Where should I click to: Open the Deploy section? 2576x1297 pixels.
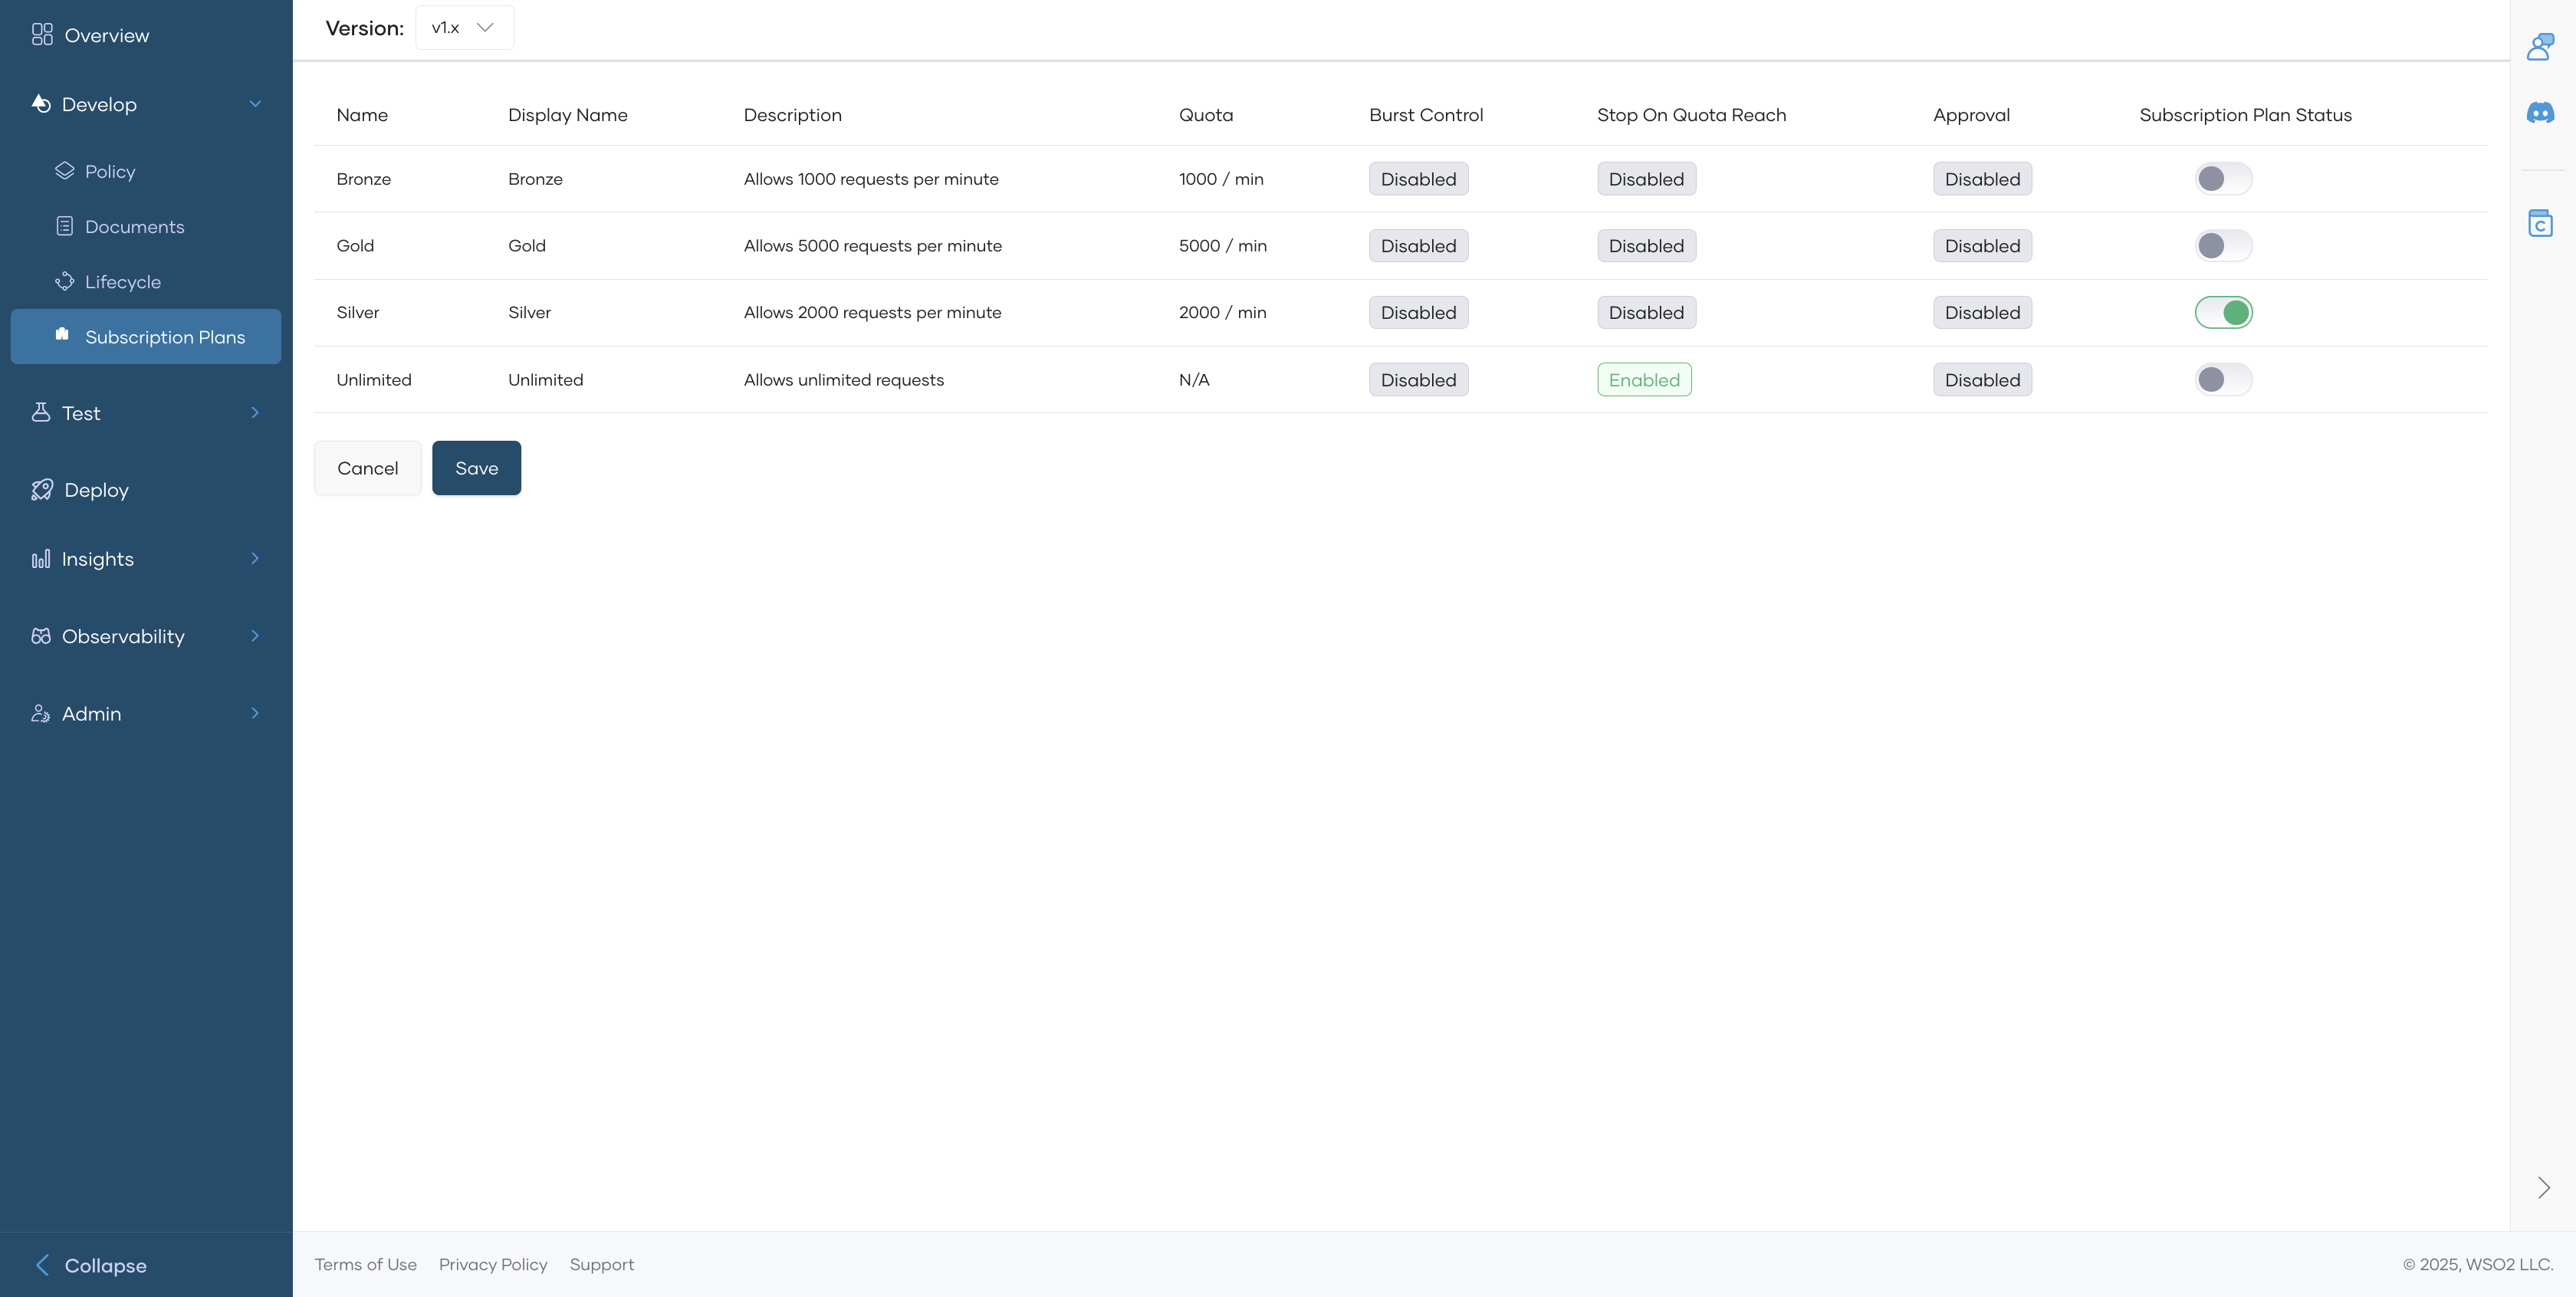click(x=96, y=490)
